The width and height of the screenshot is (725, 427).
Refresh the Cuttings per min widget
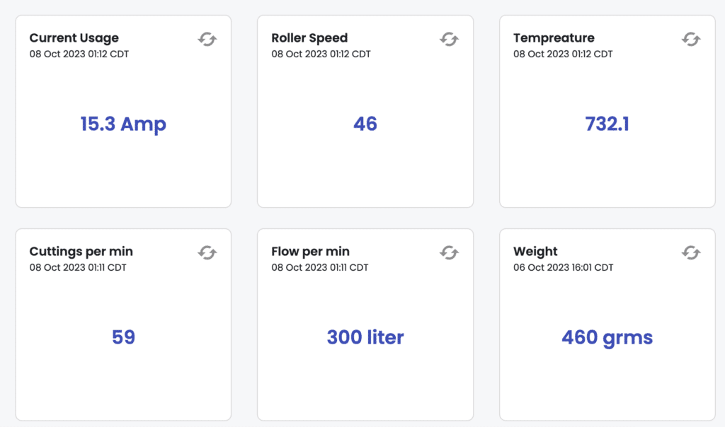pyautogui.click(x=207, y=252)
